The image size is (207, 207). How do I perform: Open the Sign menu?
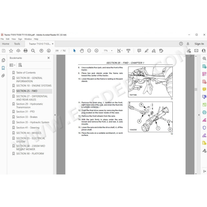tap(20, 39)
